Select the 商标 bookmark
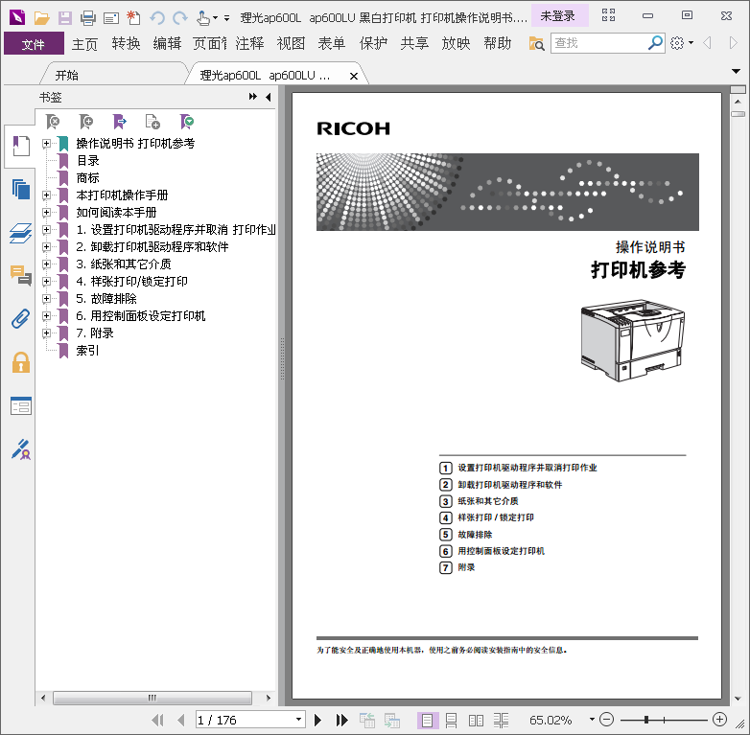Screen dimensions: 750x735 coord(88,178)
